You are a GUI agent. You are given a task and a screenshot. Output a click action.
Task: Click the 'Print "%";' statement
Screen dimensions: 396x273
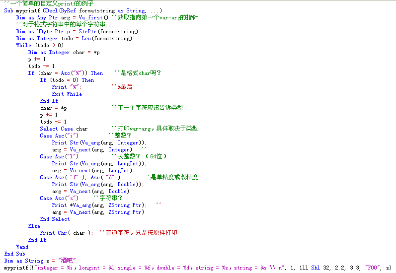click(x=67, y=87)
